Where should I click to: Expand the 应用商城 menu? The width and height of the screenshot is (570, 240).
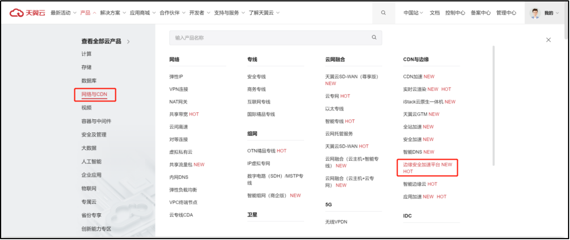click(x=143, y=13)
